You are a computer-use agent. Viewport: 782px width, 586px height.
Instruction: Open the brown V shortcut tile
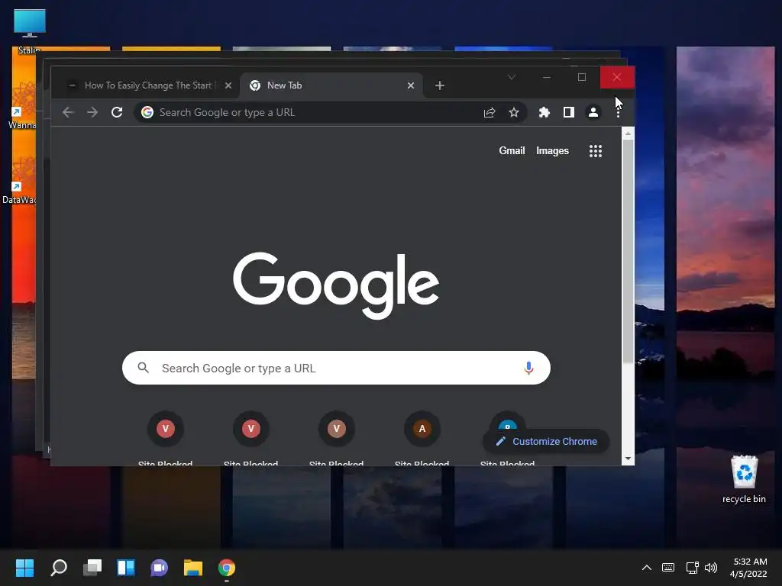(x=337, y=429)
